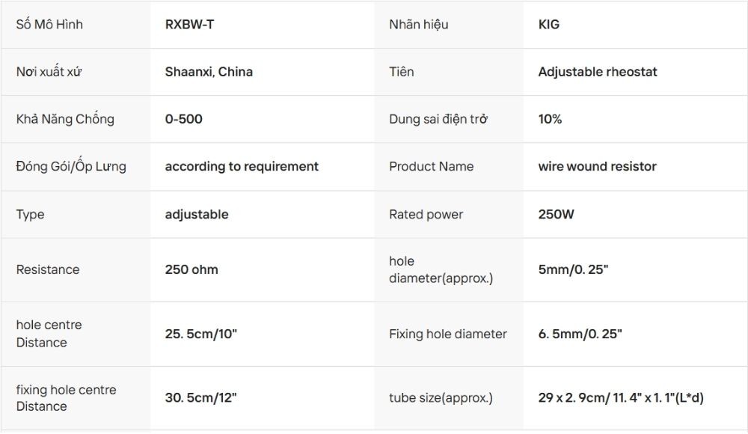Click the 250 ohm resistance value
748x434 pixels.
pyautogui.click(x=191, y=269)
